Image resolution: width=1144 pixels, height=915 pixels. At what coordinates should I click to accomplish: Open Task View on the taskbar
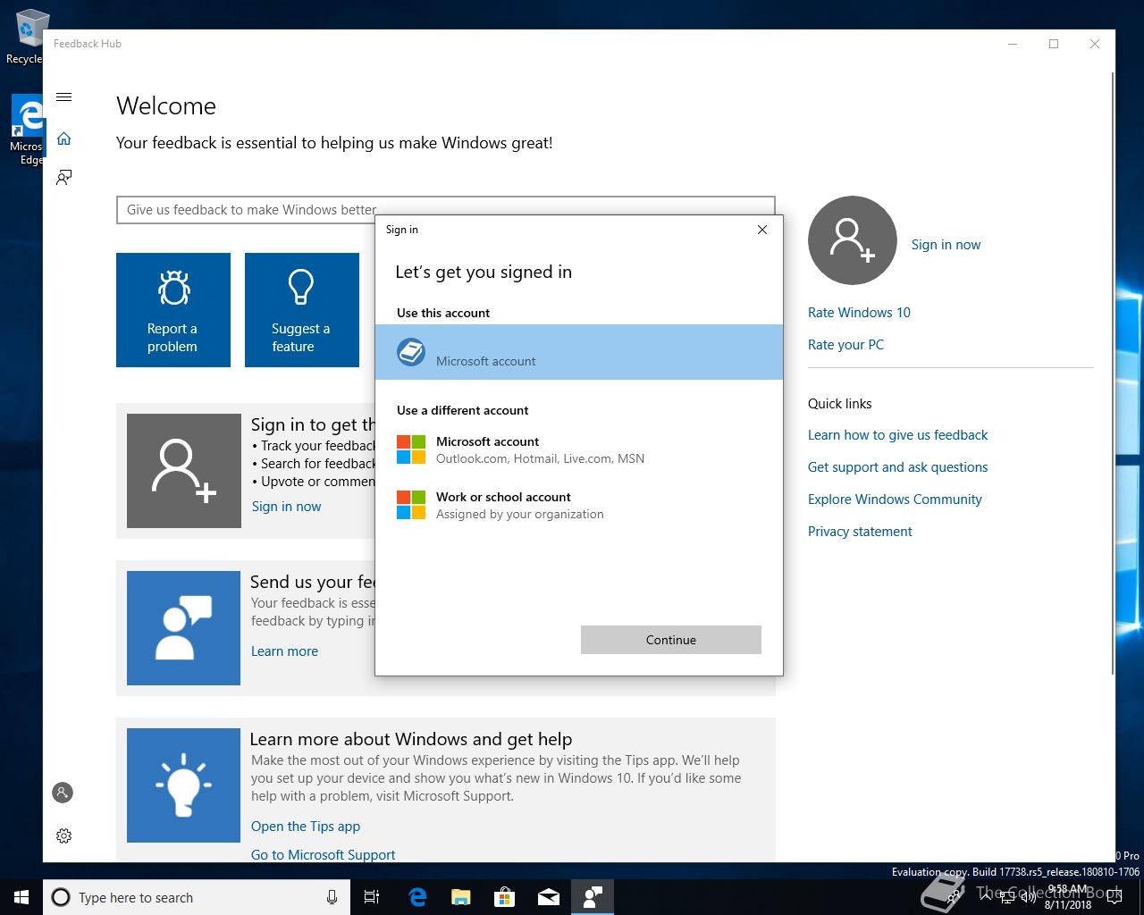372,897
